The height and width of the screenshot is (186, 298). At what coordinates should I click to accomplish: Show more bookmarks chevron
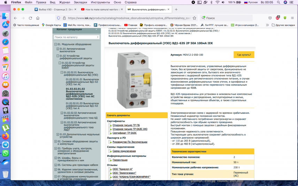(267, 25)
